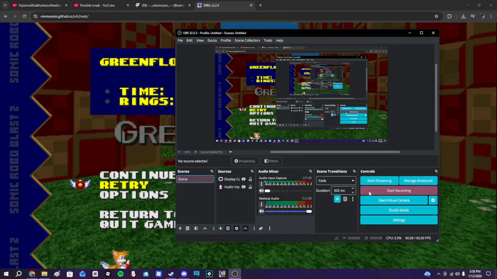Image resolution: width=497 pixels, height=279 pixels.
Task: Pop out the Sources dock
Action: pos(252,171)
